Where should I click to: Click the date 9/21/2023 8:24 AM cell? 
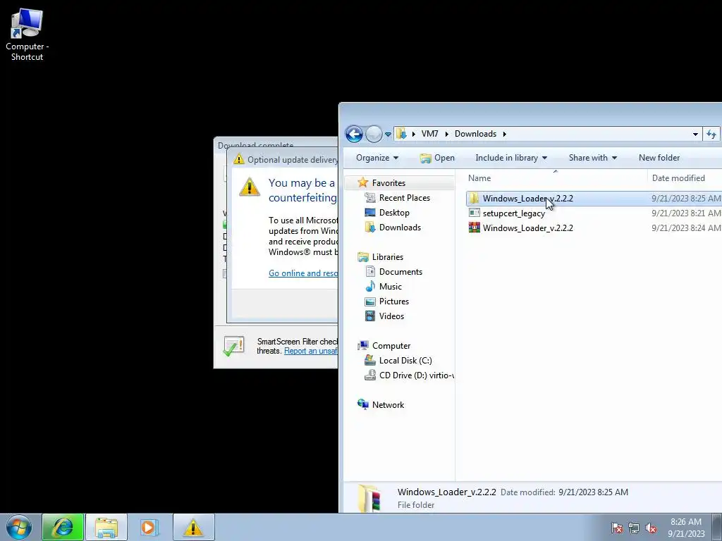(685, 228)
